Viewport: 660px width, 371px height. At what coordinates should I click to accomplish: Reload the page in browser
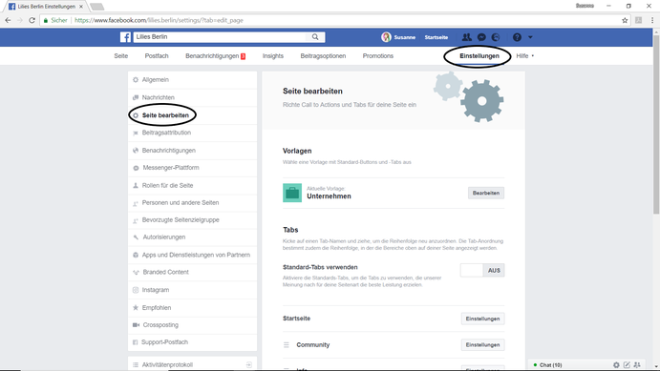click(x=32, y=20)
